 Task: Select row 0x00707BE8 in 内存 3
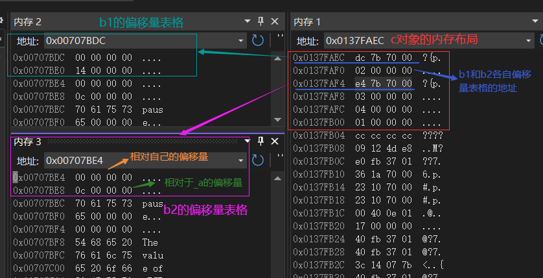[88, 191]
